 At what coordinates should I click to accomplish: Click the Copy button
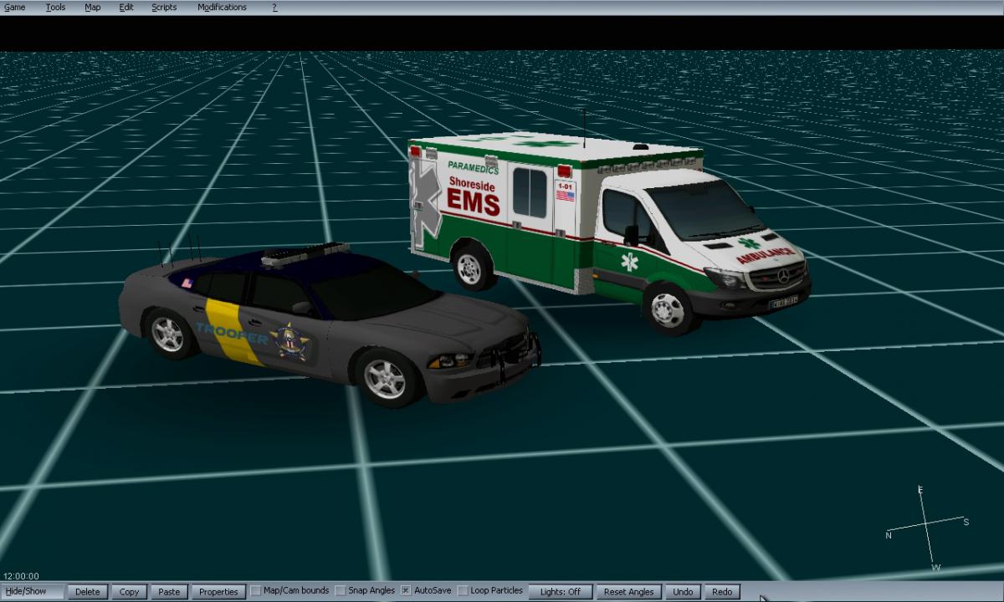point(129,592)
